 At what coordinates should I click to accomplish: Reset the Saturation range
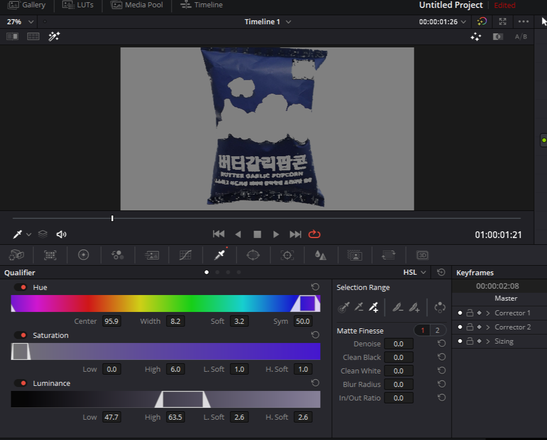click(315, 335)
